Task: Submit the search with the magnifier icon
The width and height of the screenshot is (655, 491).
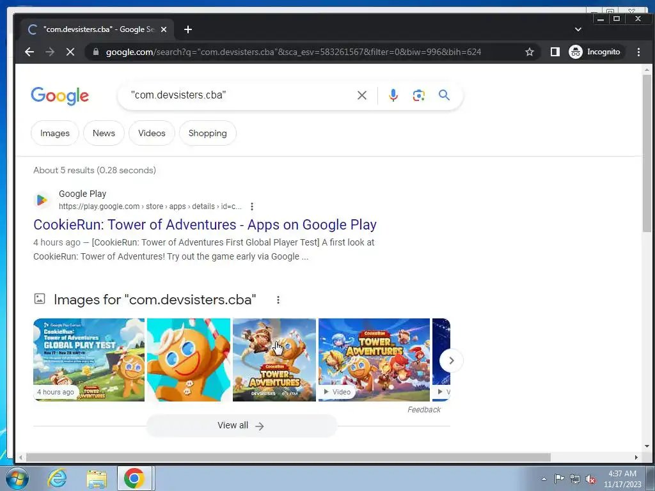Action: coord(444,95)
